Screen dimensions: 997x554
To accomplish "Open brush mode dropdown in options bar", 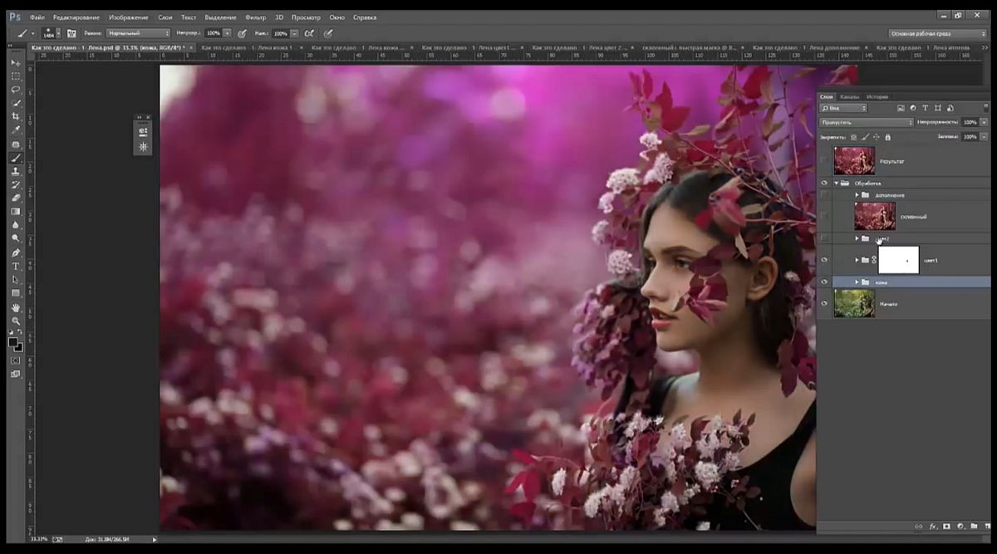I will coord(138,33).
